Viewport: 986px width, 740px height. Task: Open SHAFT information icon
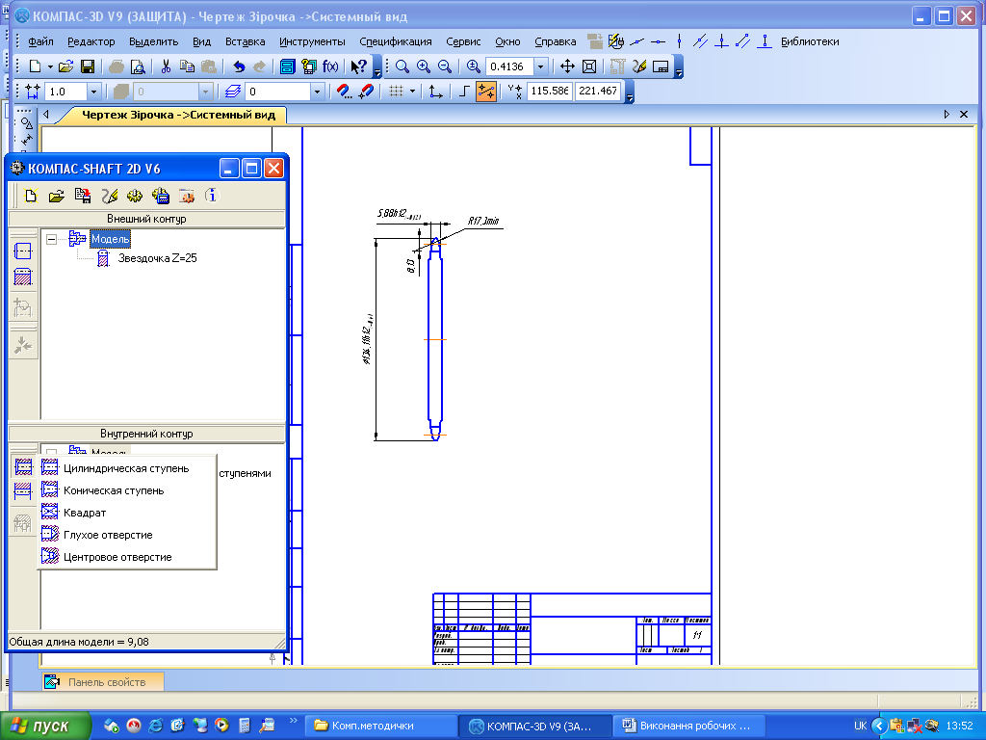point(212,196)
